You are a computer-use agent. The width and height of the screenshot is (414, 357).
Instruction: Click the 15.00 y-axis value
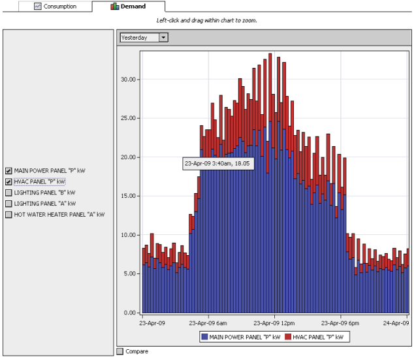pos(128,196)
